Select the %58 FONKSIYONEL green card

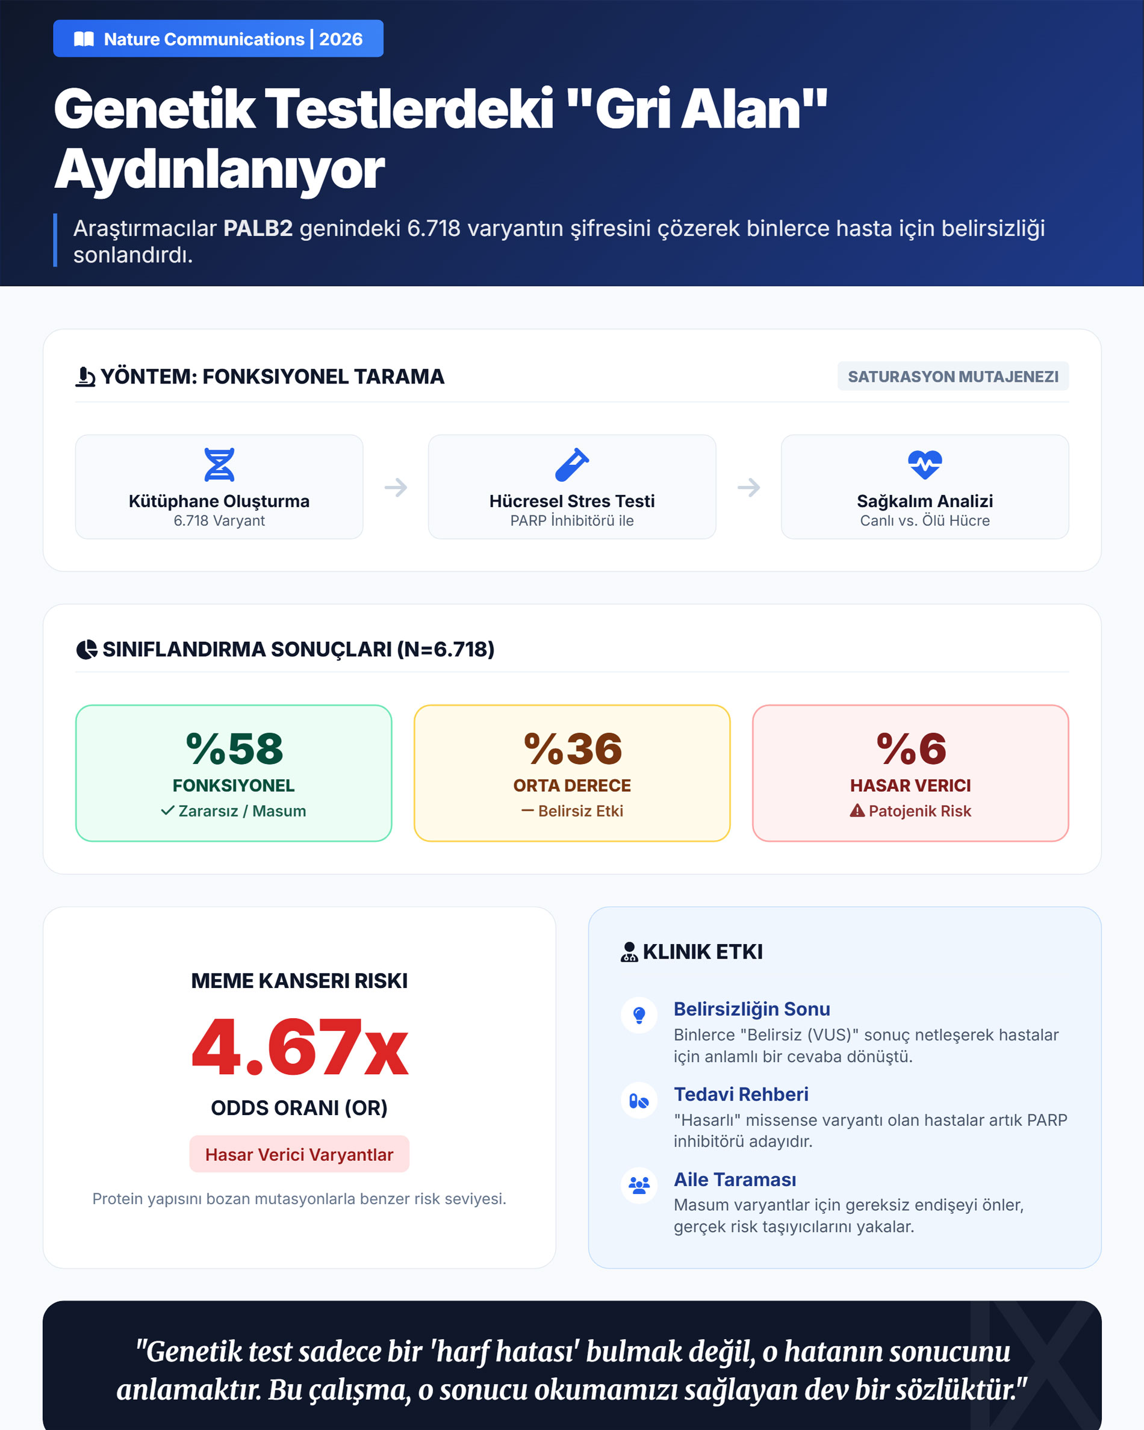tap(234, 773)
